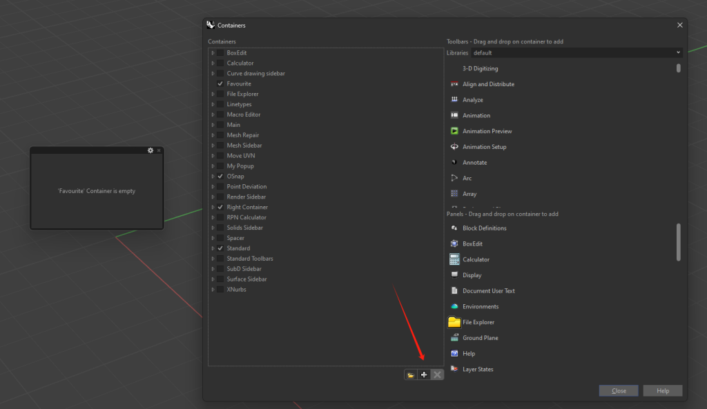Click the open folder icon below containers list
This screenshot has height=409, width=707.
(411, 375)
